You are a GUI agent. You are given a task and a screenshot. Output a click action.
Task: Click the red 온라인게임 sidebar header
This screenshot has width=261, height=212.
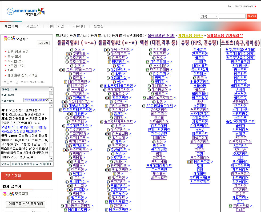point(27,176)
